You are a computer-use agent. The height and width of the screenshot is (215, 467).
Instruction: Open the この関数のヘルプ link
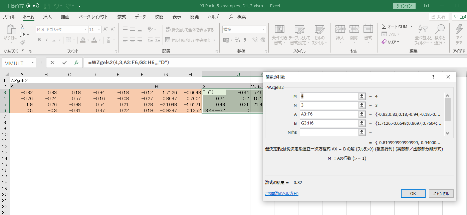coord(281,194)
